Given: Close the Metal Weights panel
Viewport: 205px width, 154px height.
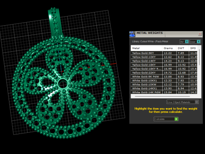Looking at the screenshot, I should tap(200, 34).
